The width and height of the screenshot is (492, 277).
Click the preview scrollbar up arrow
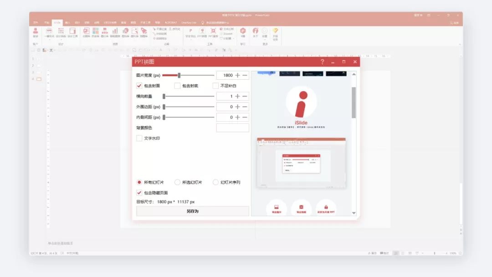click(354, 74)
